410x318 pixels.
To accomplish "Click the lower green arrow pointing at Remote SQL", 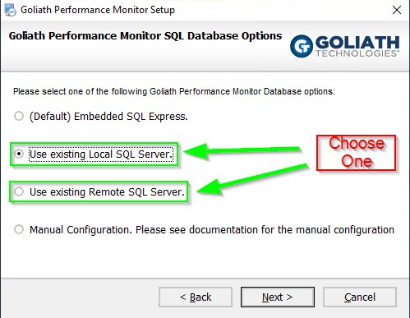I will click(252, 179).
